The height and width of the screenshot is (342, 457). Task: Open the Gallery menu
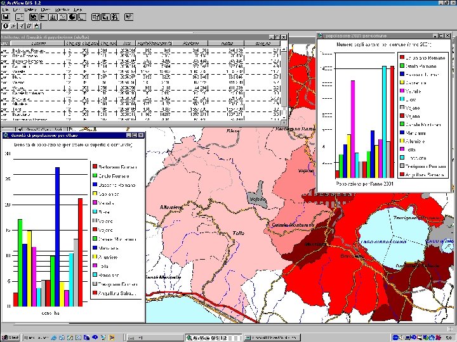pos(30,9)
